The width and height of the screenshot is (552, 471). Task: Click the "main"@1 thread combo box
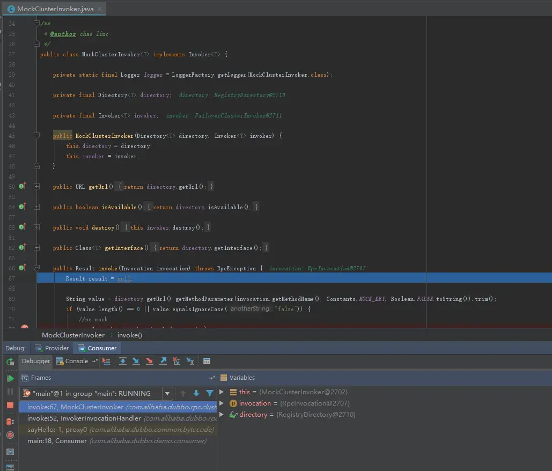pyautogui.click(x=97, y=394)
